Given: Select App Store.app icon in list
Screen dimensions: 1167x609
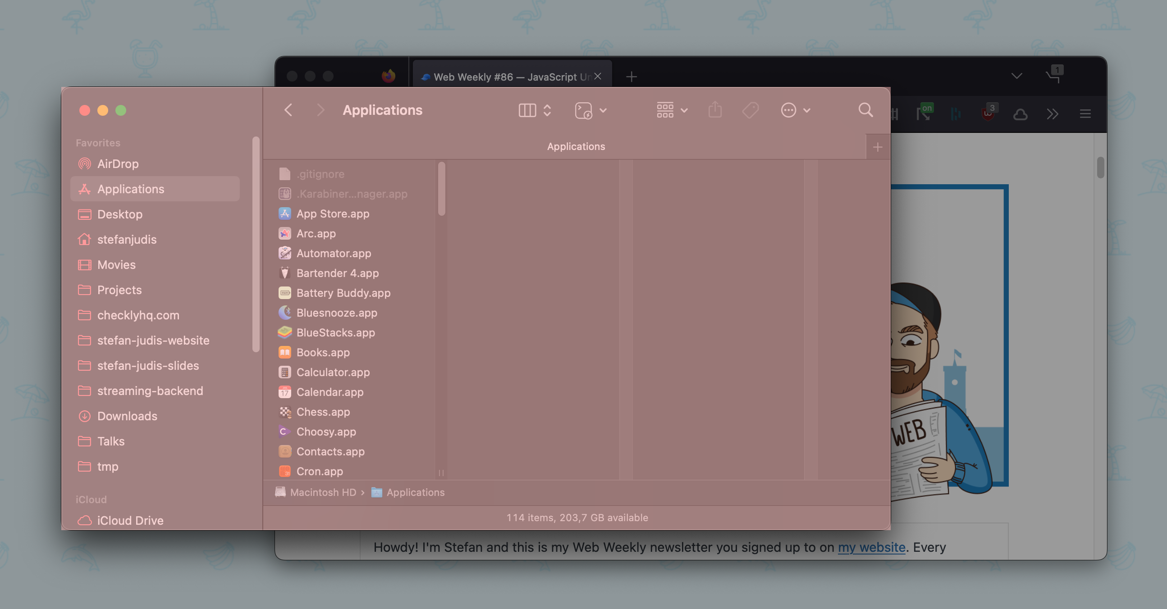Looking at the screenshot, I should [x=284, y=213].
